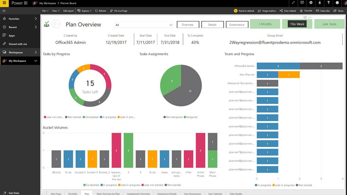This screenshot has height=195, width=347.
Task: Open the plan selector dropdown showing All
Action: coord(144,25)
